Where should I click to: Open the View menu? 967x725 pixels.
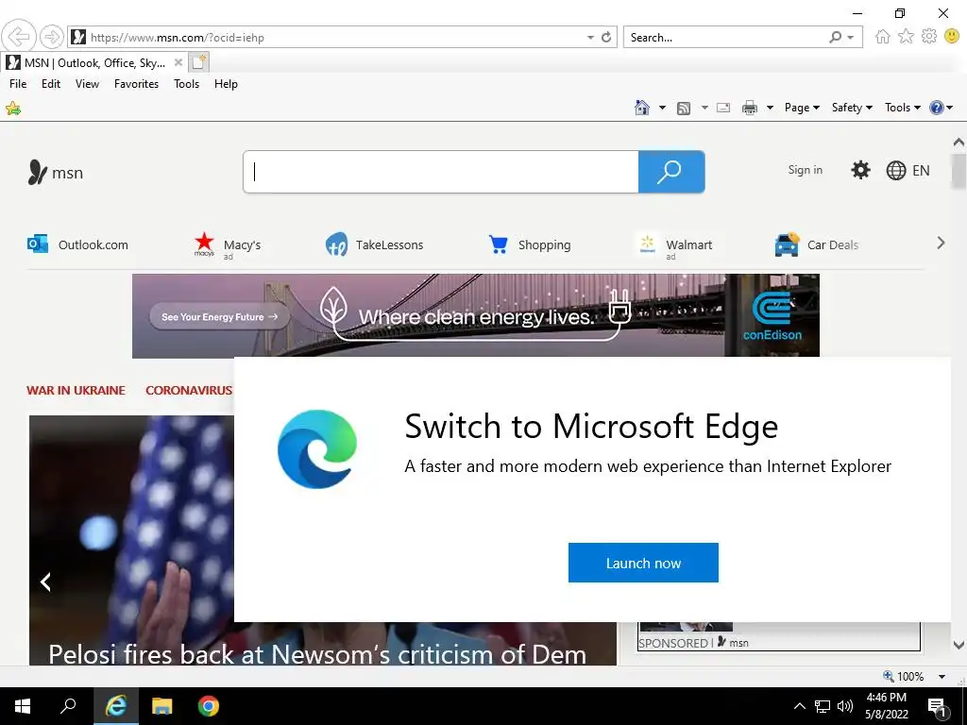click(87, 84)
